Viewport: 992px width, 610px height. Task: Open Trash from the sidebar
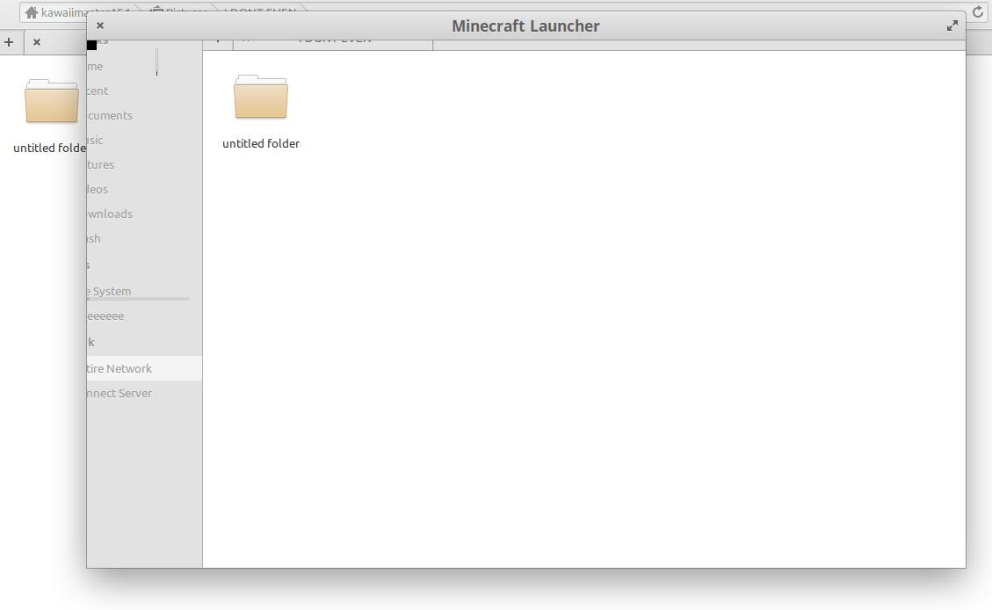144,239
